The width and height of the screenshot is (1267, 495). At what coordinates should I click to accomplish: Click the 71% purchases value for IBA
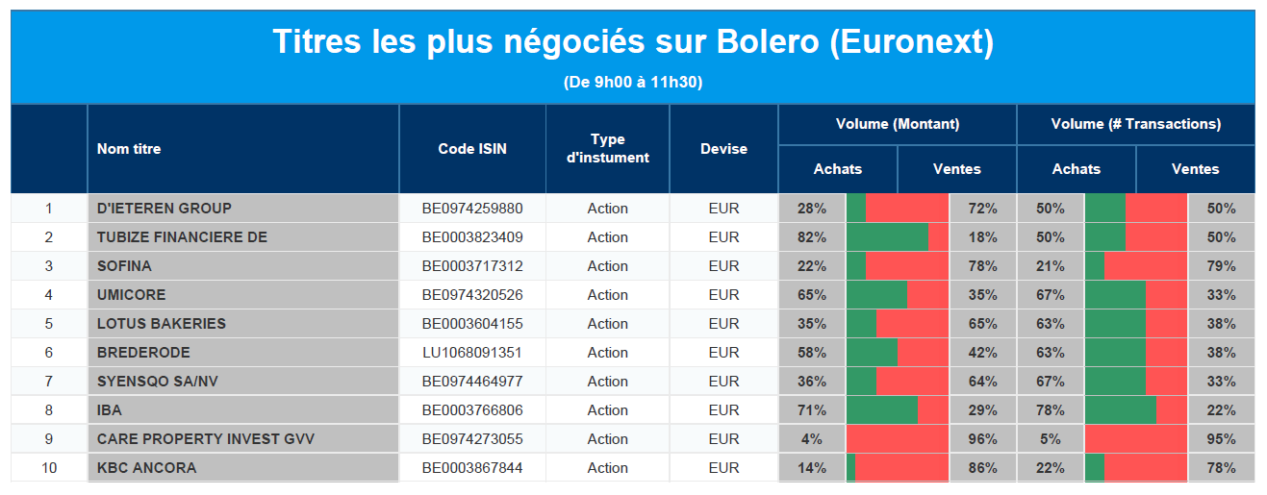812,410
